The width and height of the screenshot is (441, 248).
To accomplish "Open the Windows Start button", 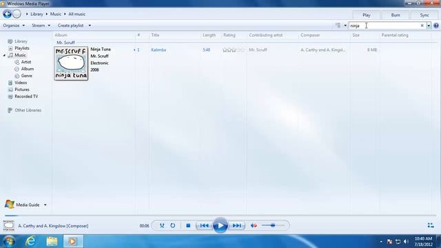I will pyautogui.click(x=9, y=241).
